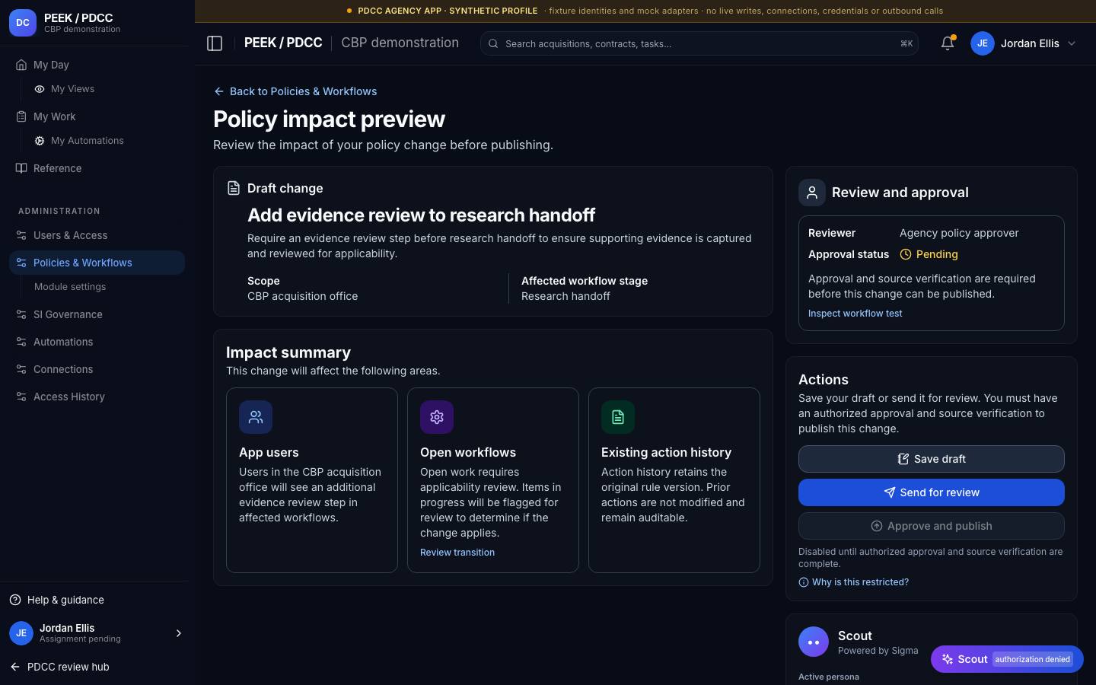Open Access History
This screenshot has height=685, width=1096.
(x=97, y=397)
